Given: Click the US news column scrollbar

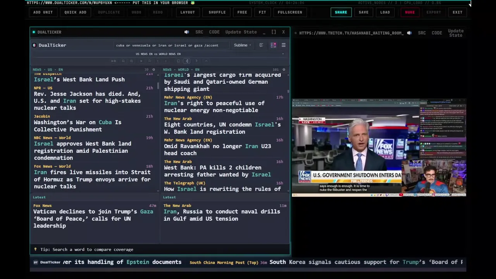Looking at the screenshot, I should 158,86.
